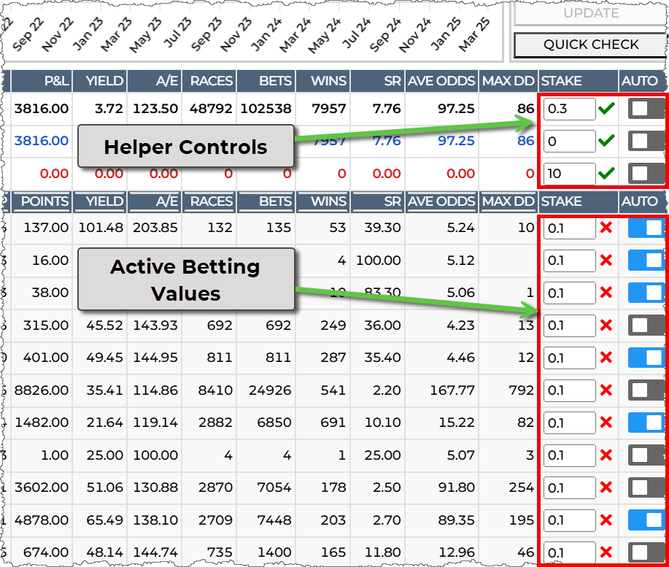Click the blue 3816.00 P&L value
Screen dimensions: 669x567
(42, 141)
